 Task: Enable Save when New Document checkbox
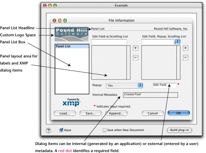[x=104, y=130]
